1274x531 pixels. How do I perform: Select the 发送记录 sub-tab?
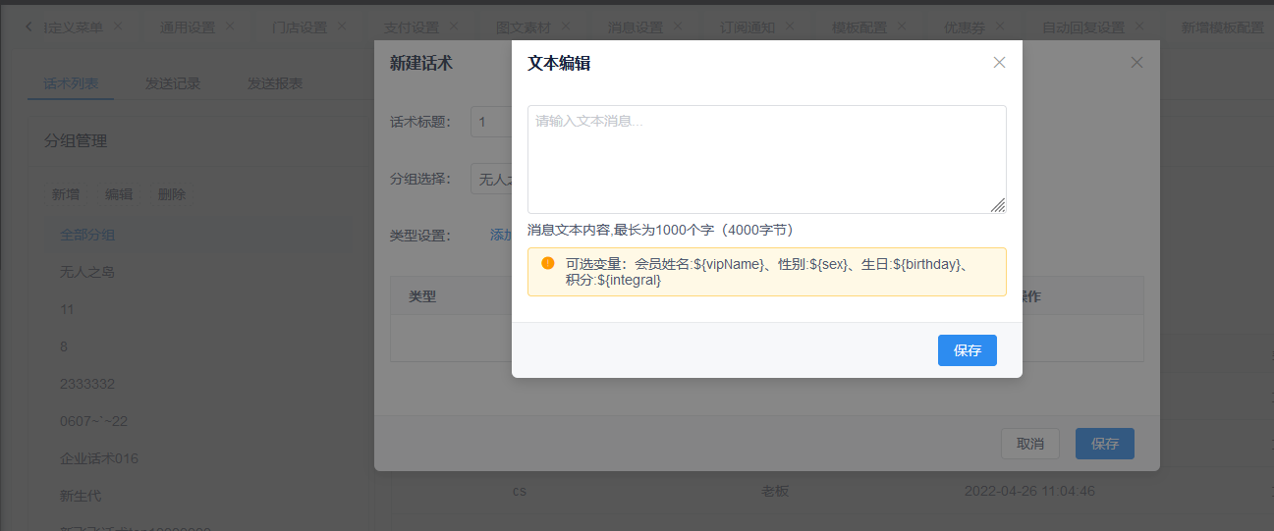173,83
